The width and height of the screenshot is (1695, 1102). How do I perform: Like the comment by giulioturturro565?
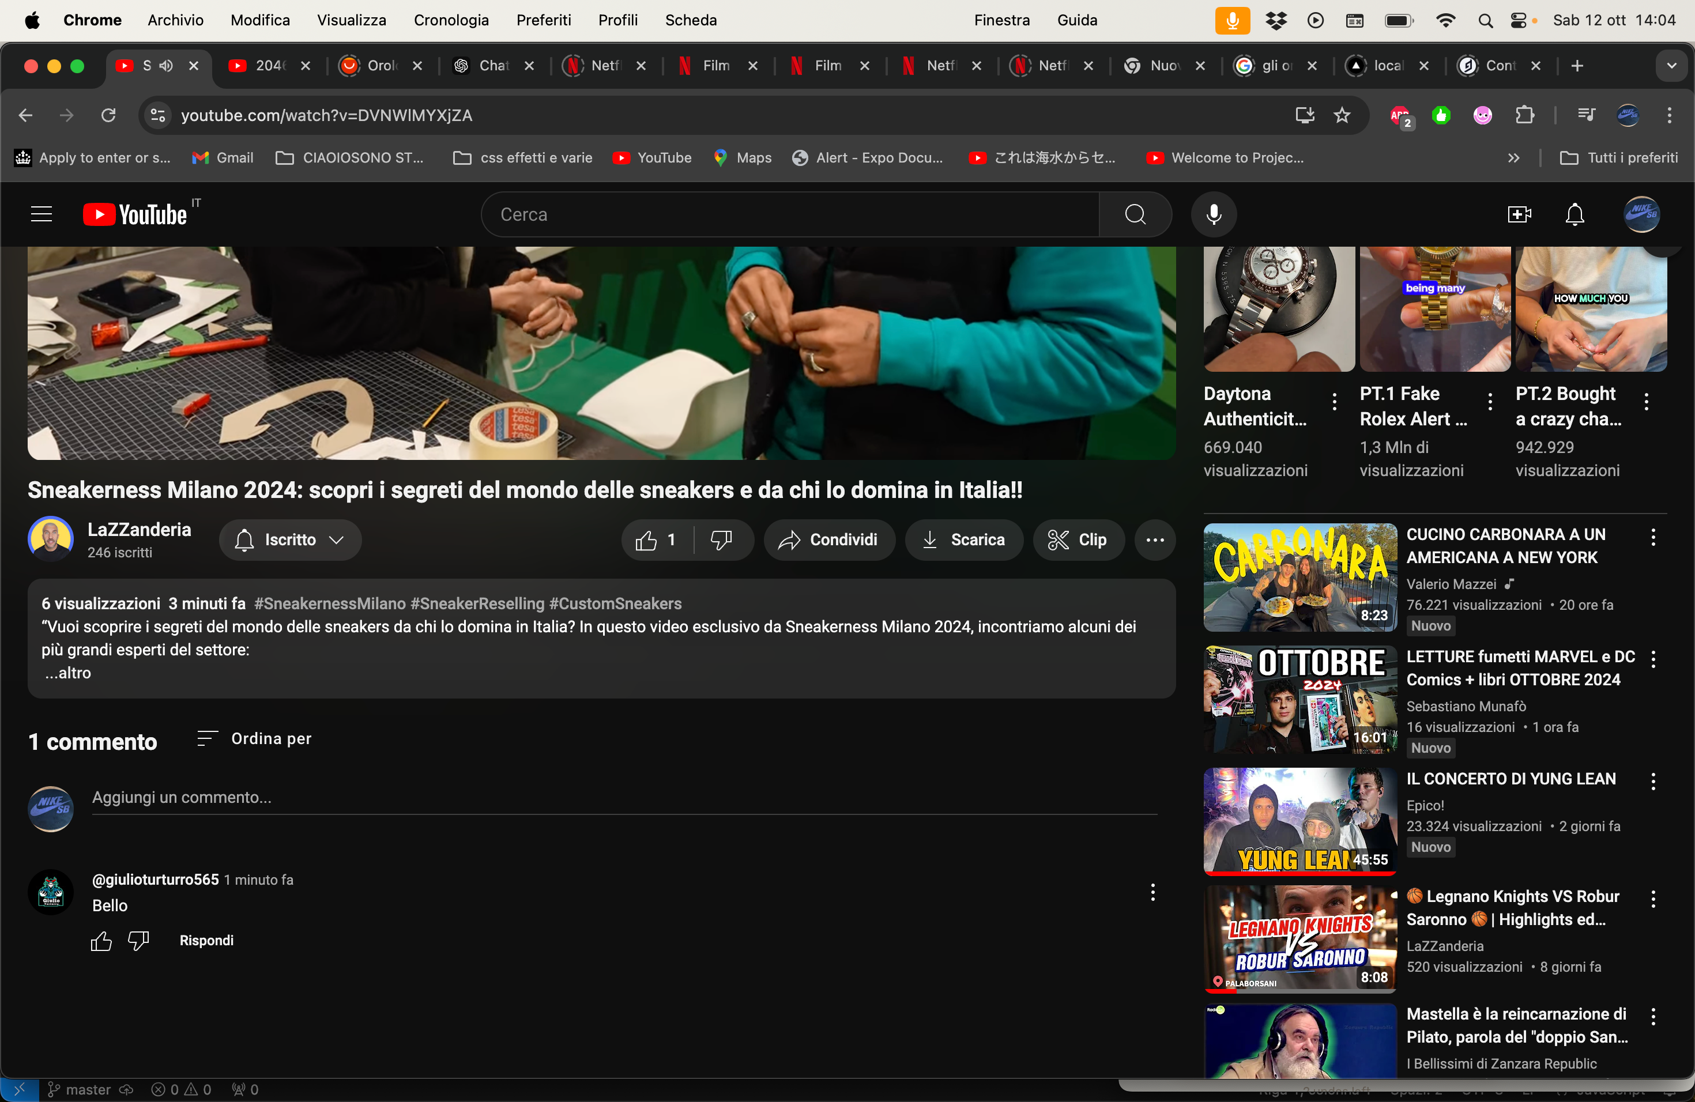pos(101,941)
